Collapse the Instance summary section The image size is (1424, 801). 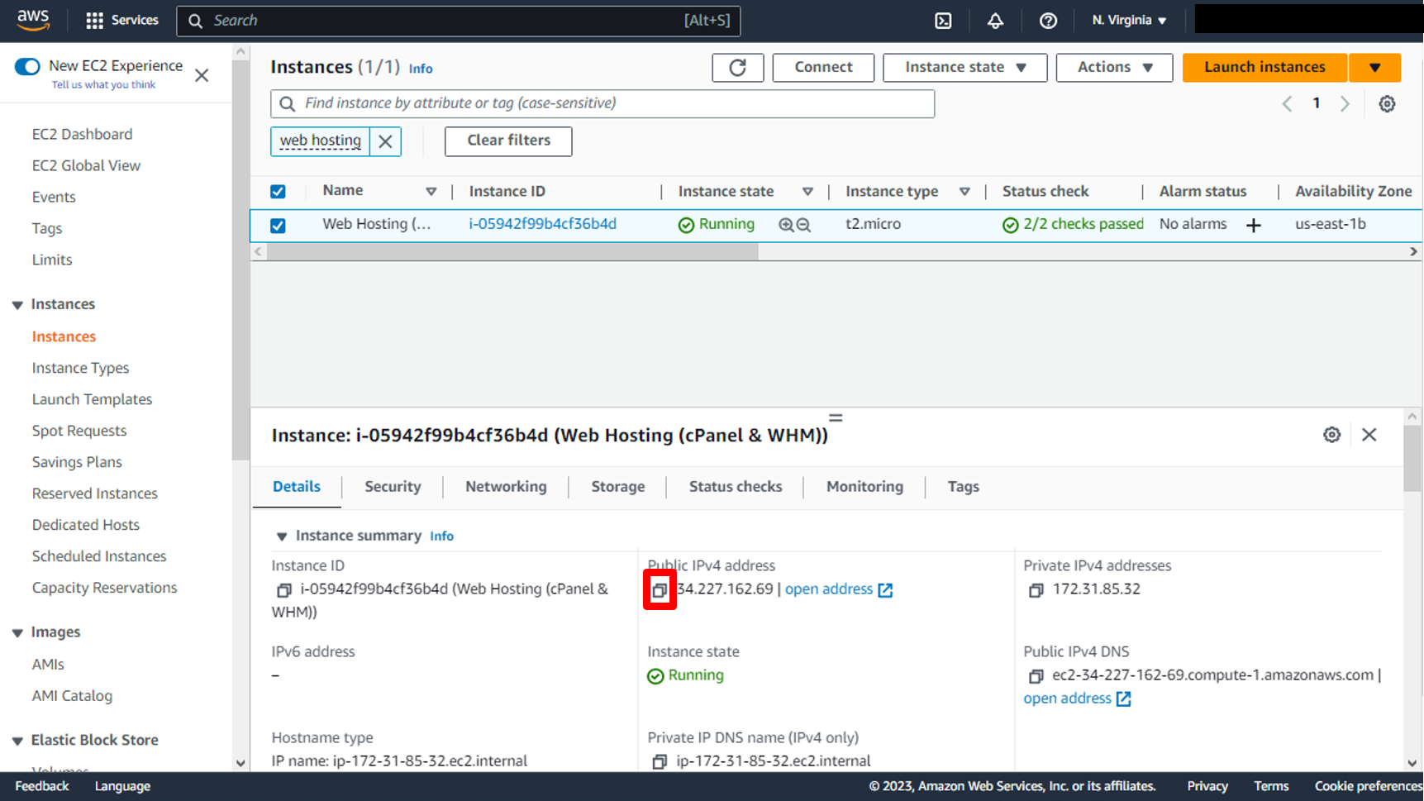(282, 536)
